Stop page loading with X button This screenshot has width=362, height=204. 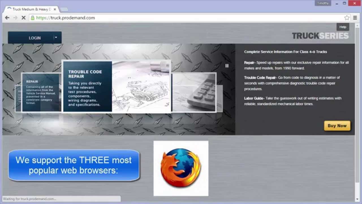[x=23, y=18]
